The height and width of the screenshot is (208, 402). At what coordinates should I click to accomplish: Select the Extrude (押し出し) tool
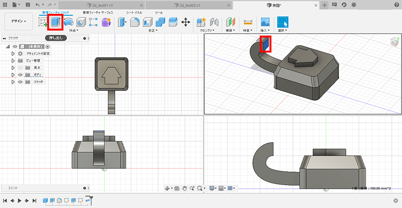click(55, 22)
